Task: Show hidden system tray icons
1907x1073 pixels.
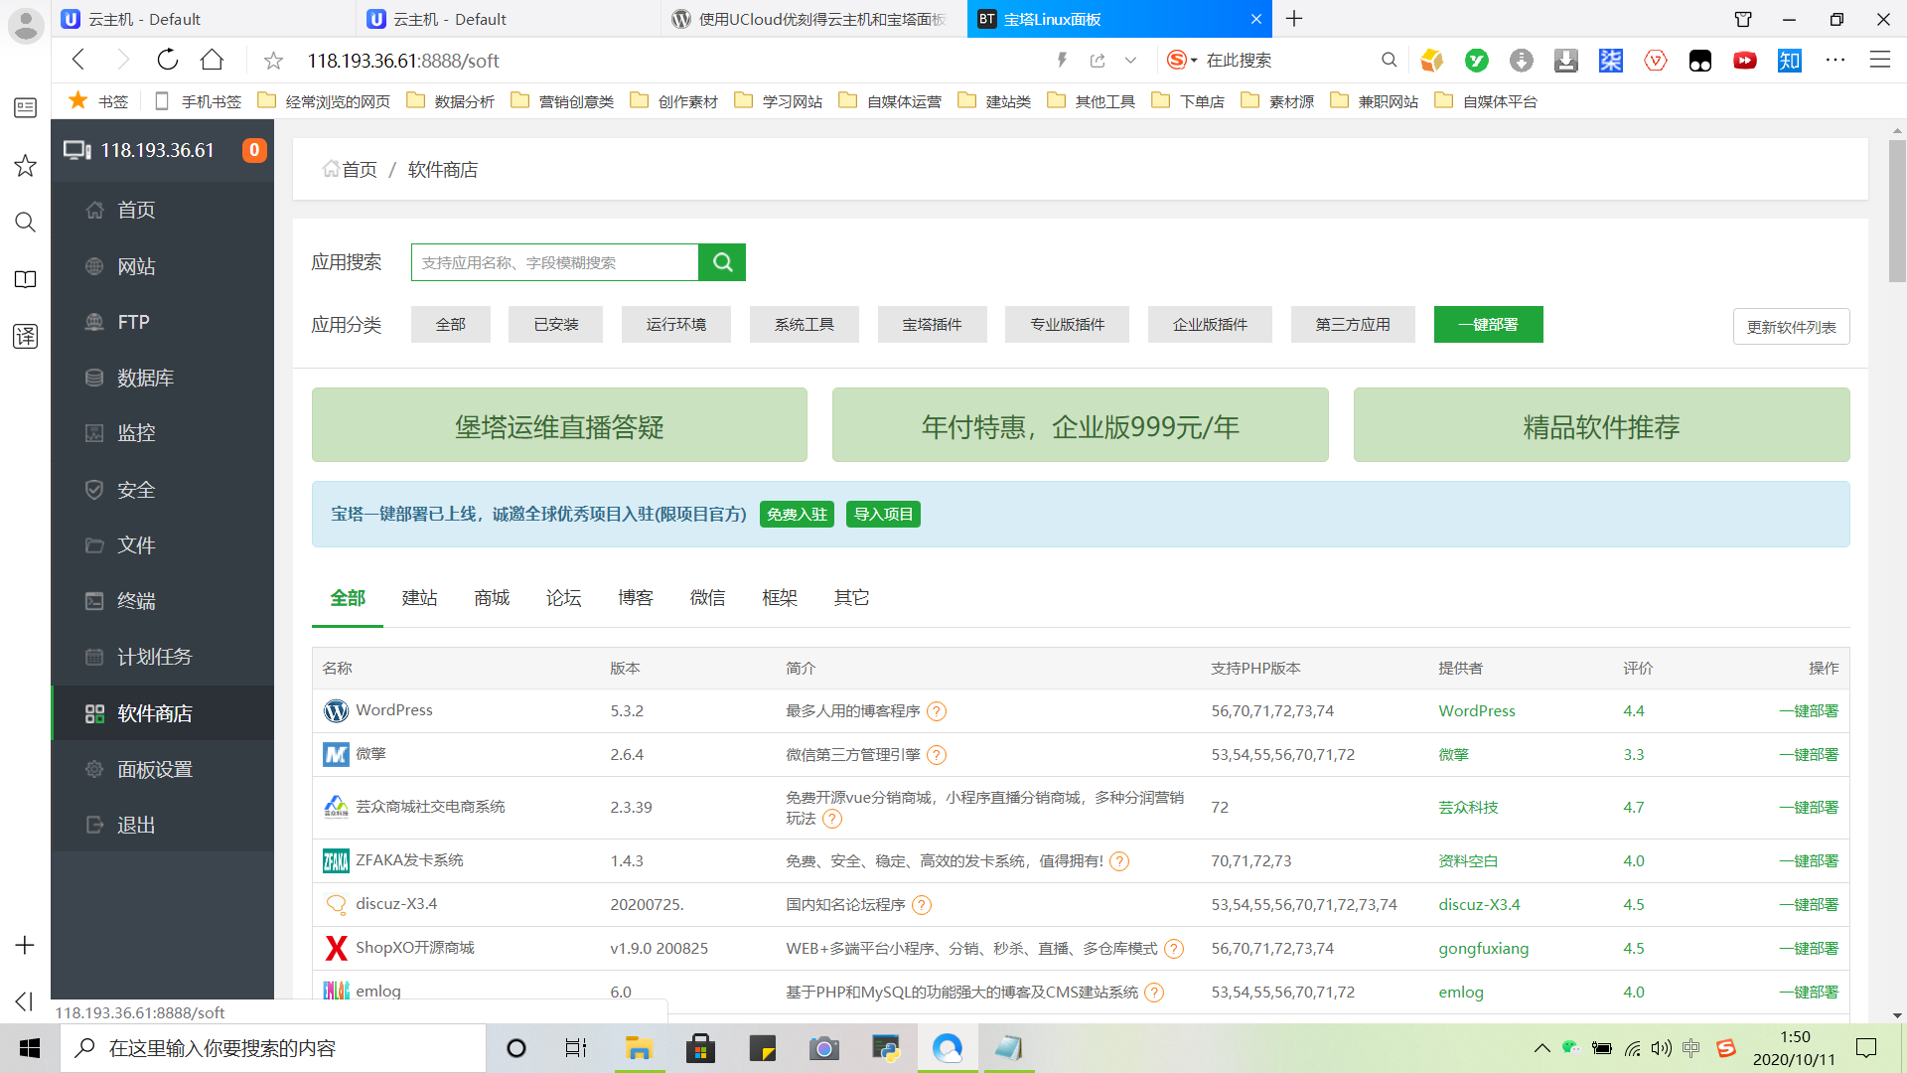Action: (x=1541, y=1048)
